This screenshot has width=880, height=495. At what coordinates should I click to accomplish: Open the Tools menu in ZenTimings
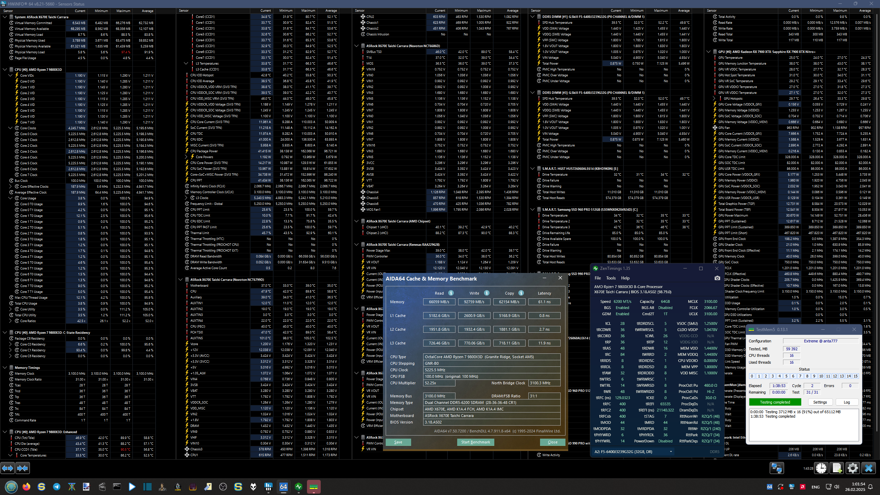pos(611,278)
